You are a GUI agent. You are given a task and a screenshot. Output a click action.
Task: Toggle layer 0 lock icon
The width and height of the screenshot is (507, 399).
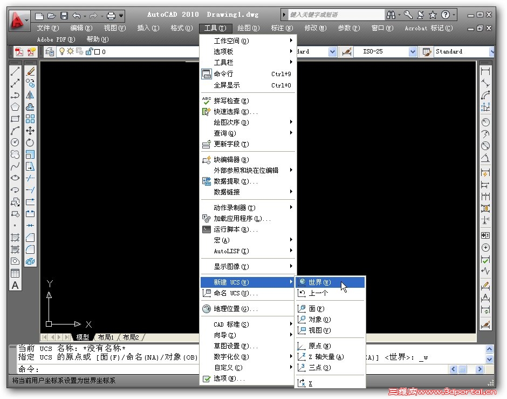[x=89, y=51]
